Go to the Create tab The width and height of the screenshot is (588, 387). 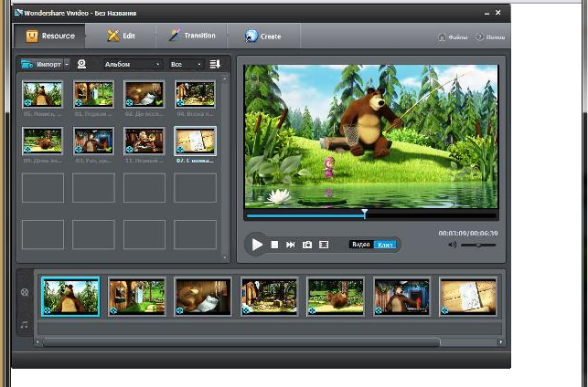pos(263,36)
